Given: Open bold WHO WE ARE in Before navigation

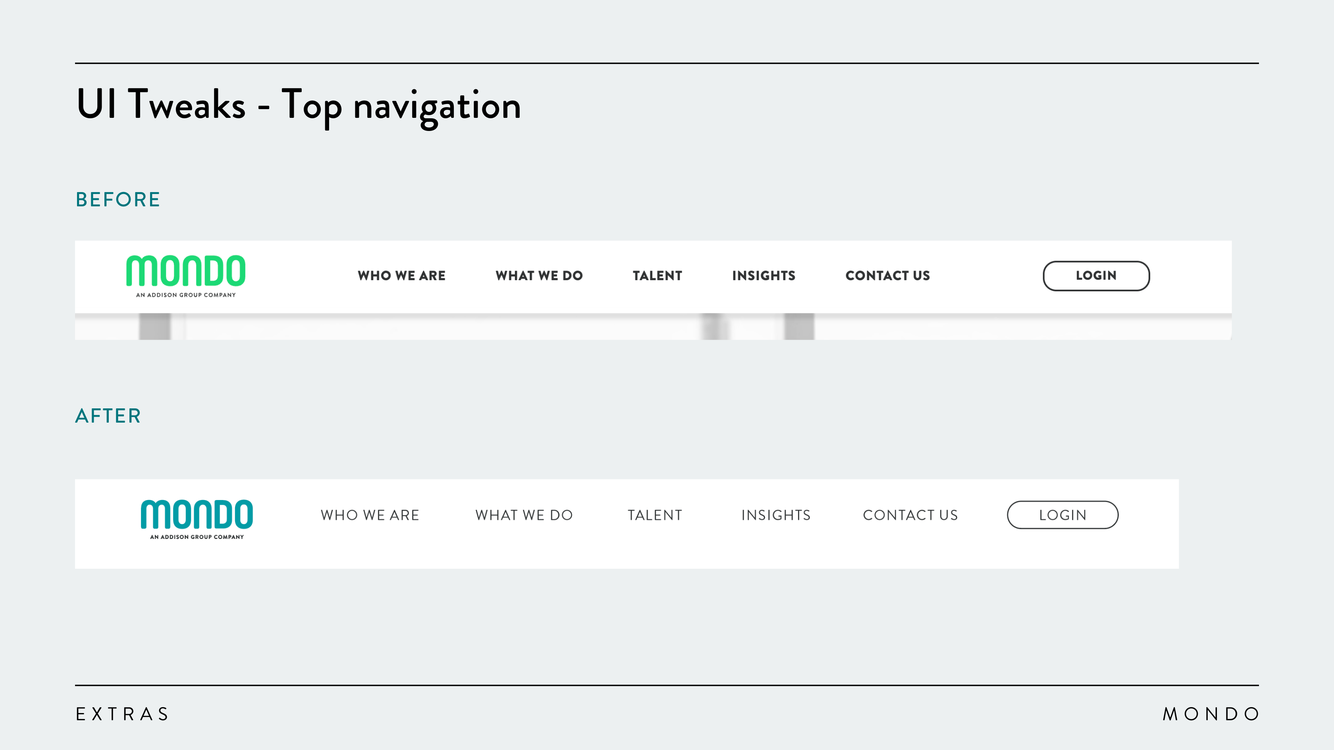Looking at the screenshot, I should tap(401, 276).
